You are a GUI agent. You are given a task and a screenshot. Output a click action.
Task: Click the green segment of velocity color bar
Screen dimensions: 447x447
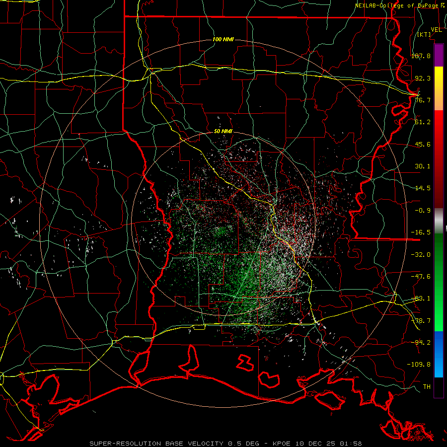coord(439,282)
